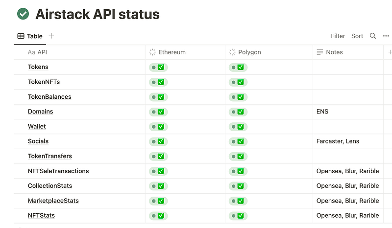Open the NFTSaleTransactions page link

click(x=58, y=171)
